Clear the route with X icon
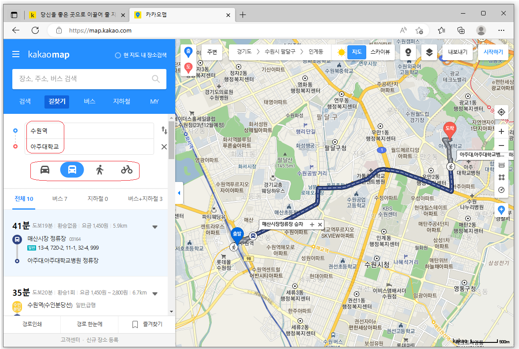The width and height of the screenshot is (519, 349). coord(164,147)
